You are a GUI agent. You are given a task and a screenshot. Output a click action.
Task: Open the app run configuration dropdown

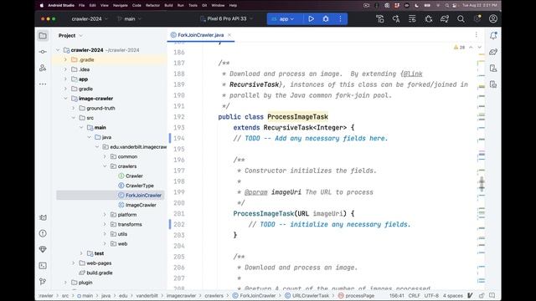pyautogui.click(x=283, y=19)
